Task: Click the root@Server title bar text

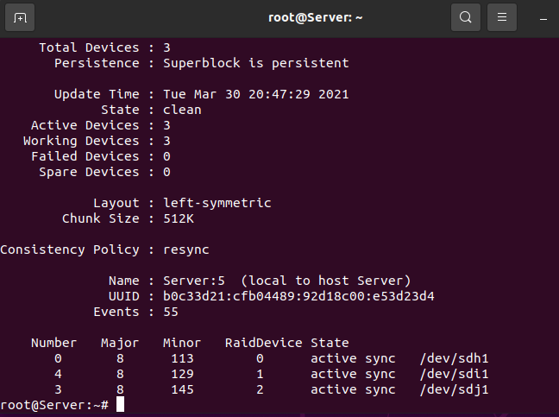Action: pyautogui.click(x=315, y=17)
